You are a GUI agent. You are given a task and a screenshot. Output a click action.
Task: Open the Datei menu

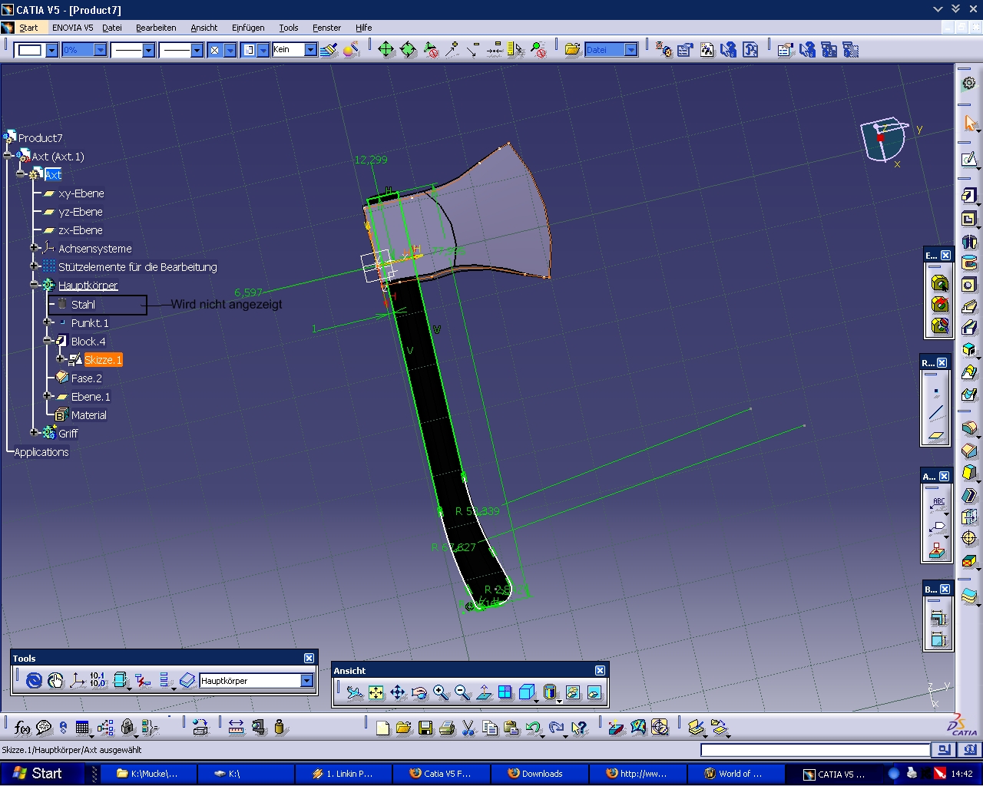pyautogui.click(x=112, y=28)
